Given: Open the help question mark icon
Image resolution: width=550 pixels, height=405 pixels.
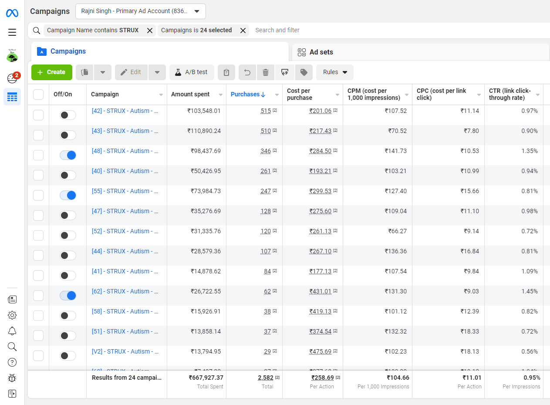Looking at the screenshot, I should coord(12,362).
